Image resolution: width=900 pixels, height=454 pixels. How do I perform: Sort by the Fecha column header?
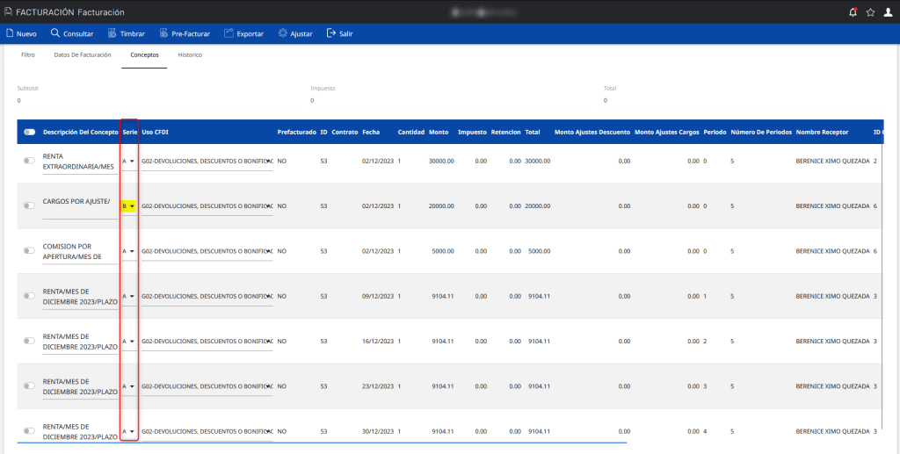click(371, 132)
